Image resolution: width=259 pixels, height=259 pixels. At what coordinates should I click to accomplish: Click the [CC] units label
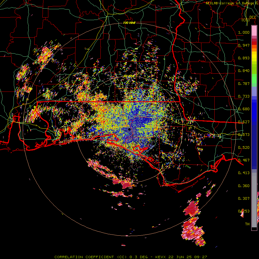tap(246, 20)
